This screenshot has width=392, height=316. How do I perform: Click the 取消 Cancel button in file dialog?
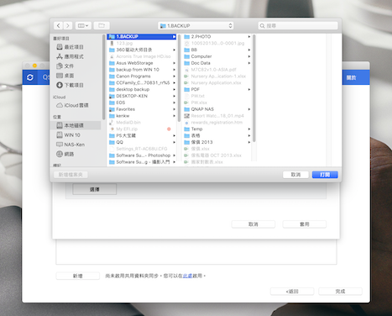(295, 175)
